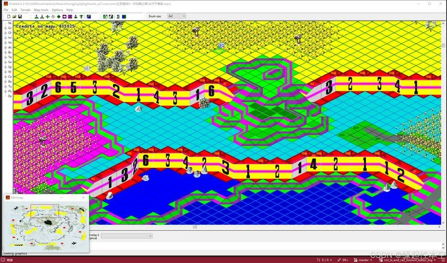Close the Minimap window

coord(83,197)
